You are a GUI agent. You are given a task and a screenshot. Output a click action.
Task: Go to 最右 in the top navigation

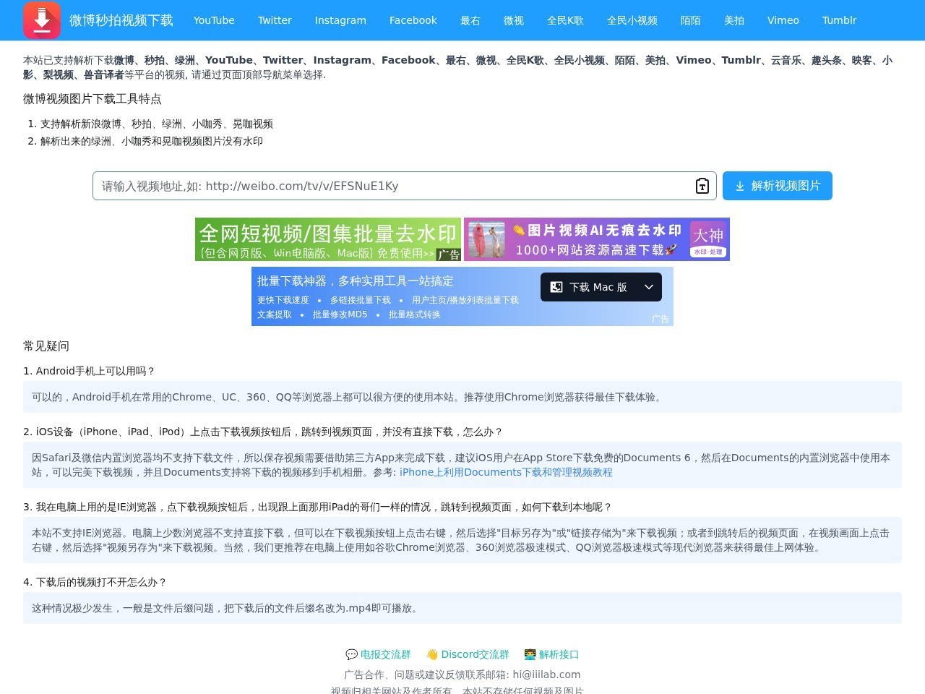click(x=470, y=20)
